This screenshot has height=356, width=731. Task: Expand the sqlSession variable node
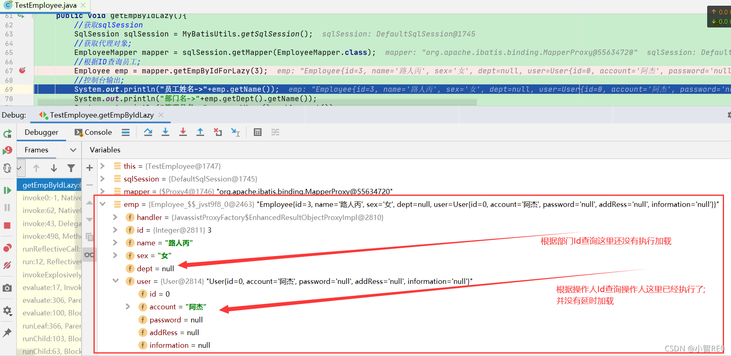(x=102, y=179)
